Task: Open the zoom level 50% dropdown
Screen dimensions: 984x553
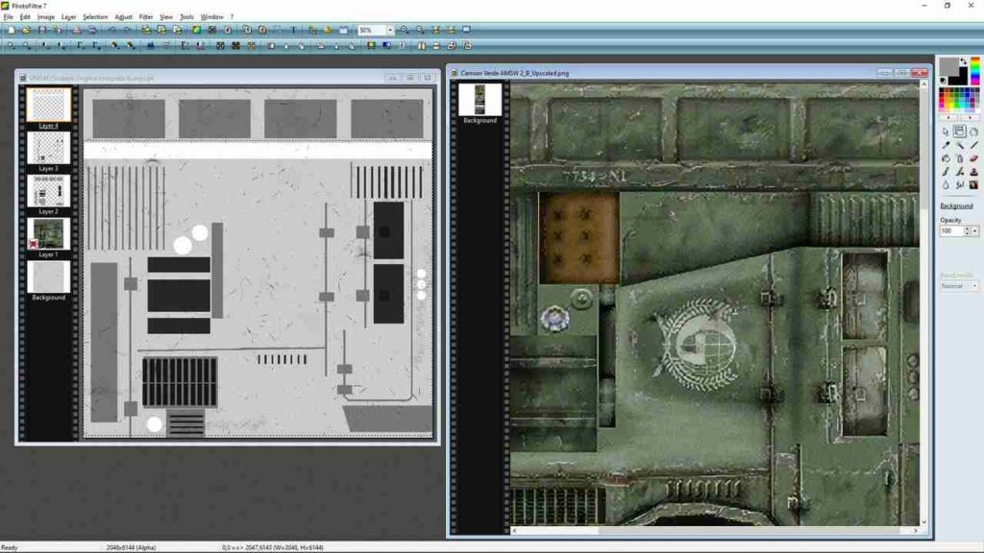Action: (390, 31)
